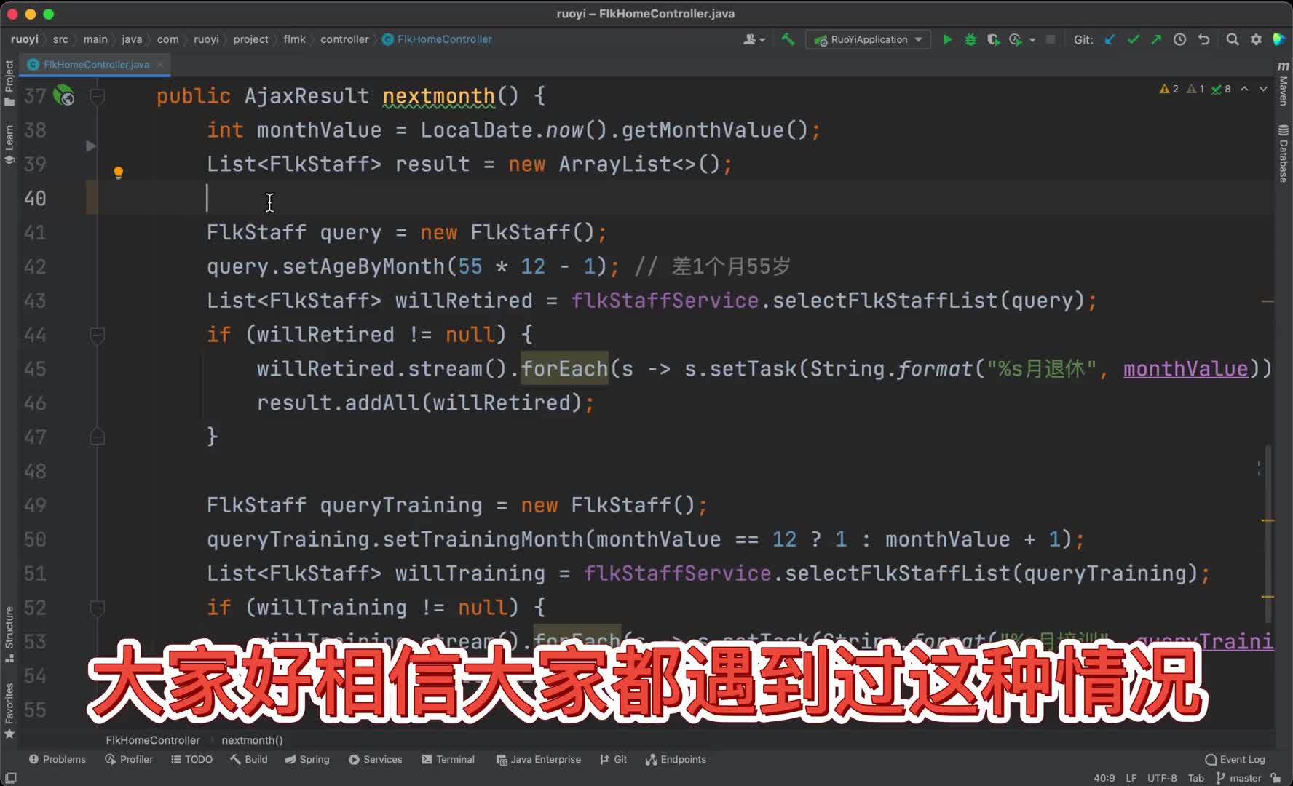Screen dimensions: 1293x786
Task: Run with Profiler clock-play icon
Action: (x=1016, y=39)
